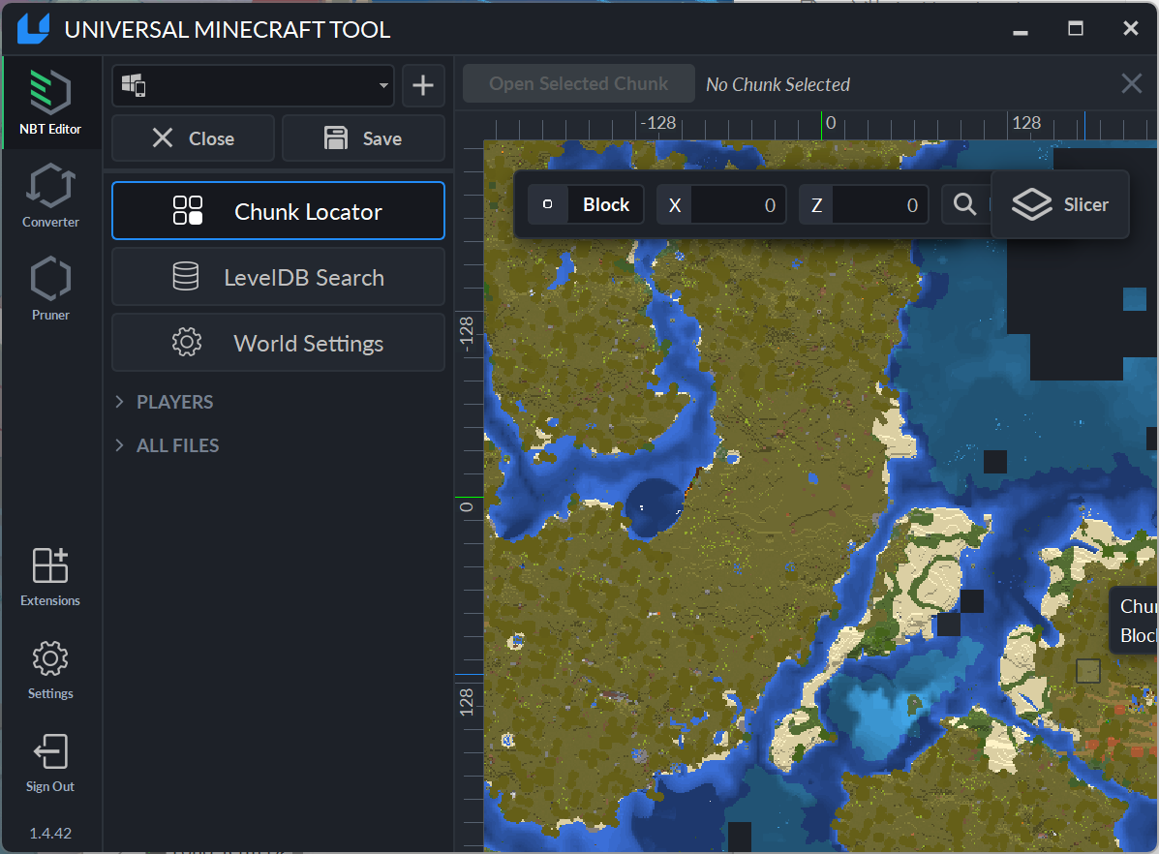The image size is (1159, 854).
Task: Save the world changes
Action: pos(363,138)
